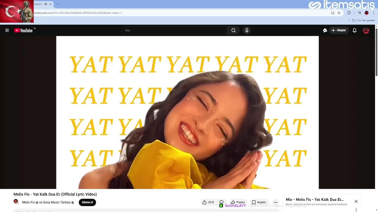
Task: Click the Mix - Melis Fis playlist title
Action: tap(315, 200)
